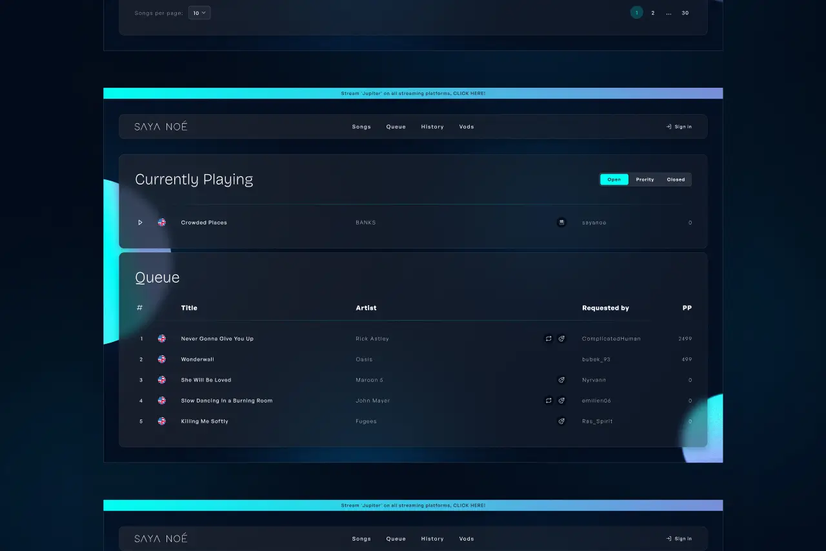This screenshot has height=551, width=826.
Task: Go to the History section
Action: coord(432,126)
